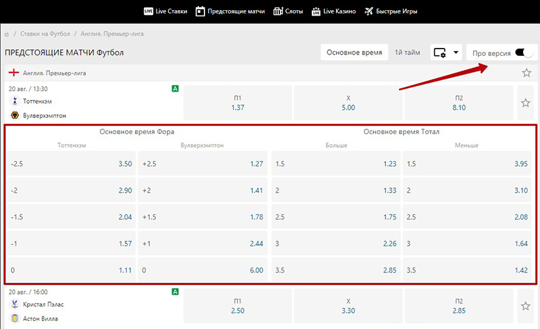The height and width of the screenshot is (329, 540).
Task: Open Англия. Премьер-лига breadcrumb link
Action: tap(112, 34)
